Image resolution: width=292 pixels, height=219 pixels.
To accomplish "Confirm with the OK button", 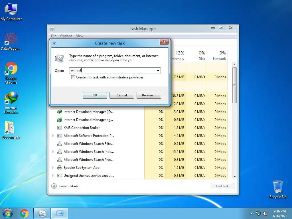I will click(x=95, y=95).
